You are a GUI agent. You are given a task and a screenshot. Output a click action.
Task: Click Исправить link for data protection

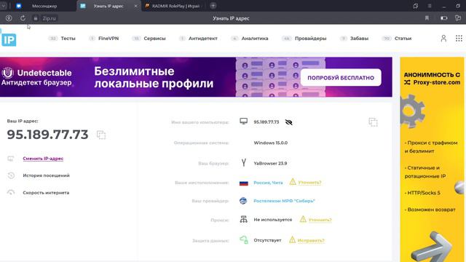point(311,240)
